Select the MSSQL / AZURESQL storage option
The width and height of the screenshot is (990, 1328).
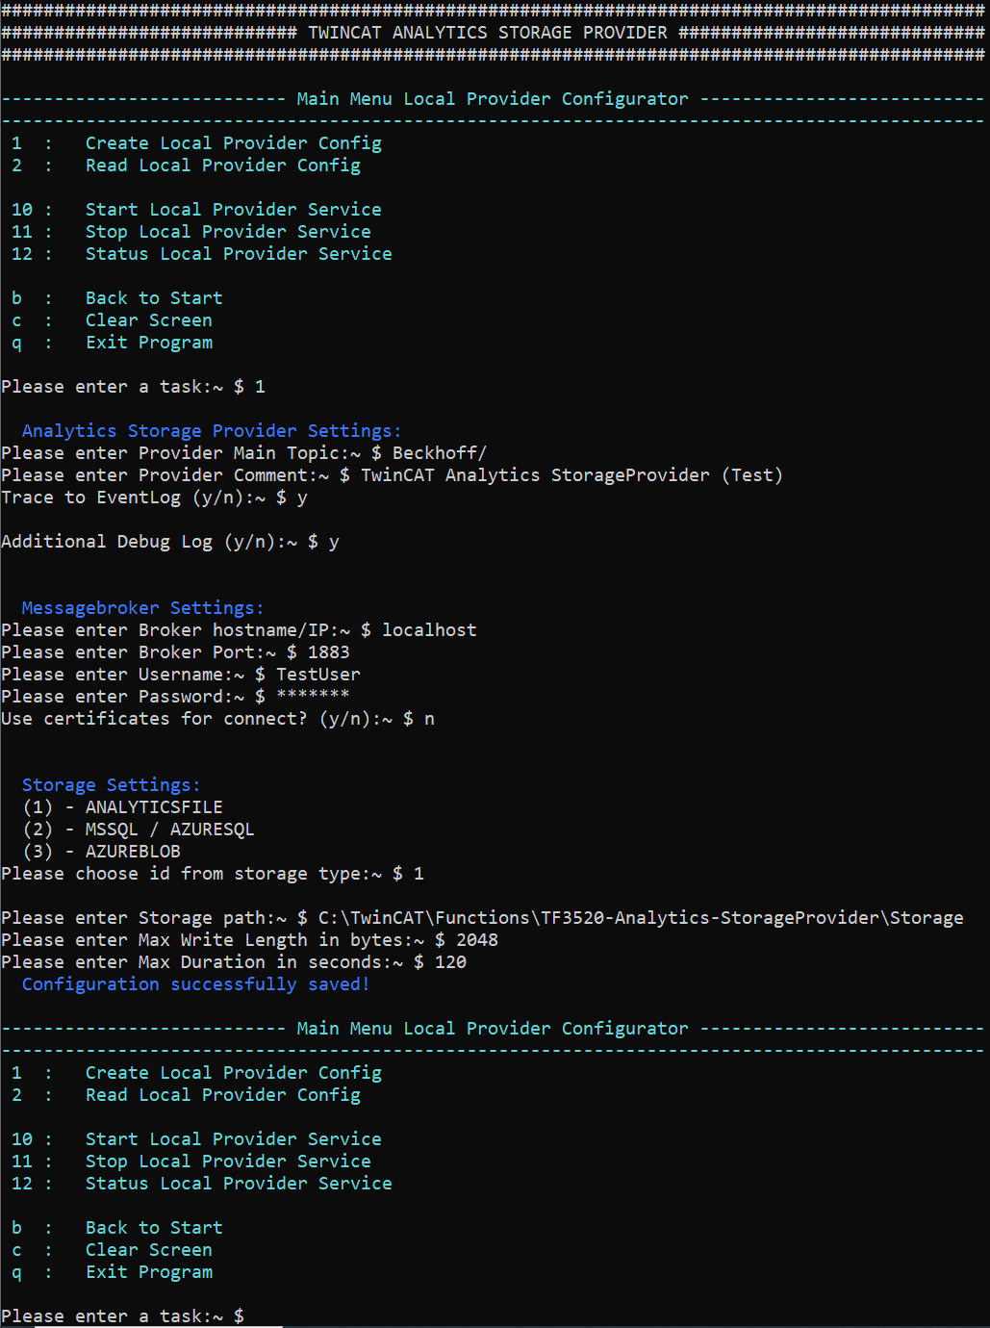[169, 830]
